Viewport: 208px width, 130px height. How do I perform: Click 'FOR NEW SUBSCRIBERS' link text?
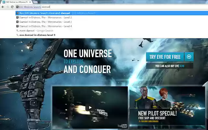coord(149,121)
